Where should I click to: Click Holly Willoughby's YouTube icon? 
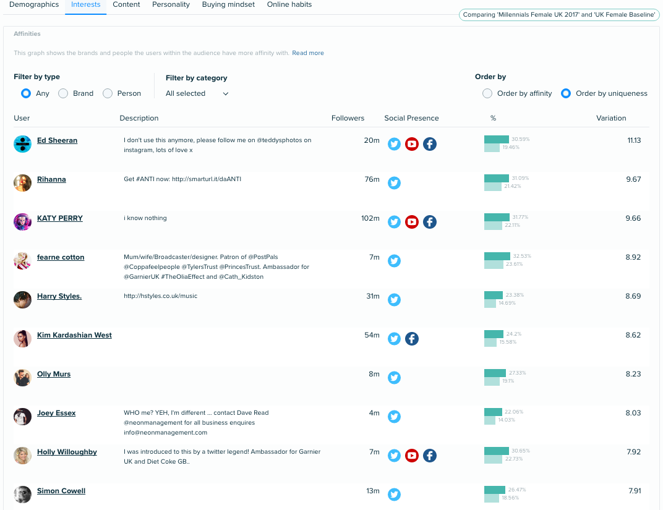412,456
